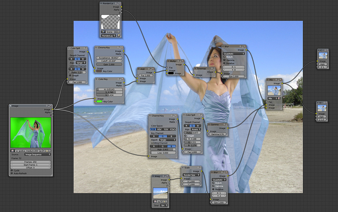Select RGB color space in Channel Key

[x=153, y=129]
